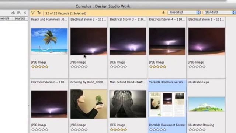Click the category tree icon in left panel
236x133 pixels.
[13, 13]
